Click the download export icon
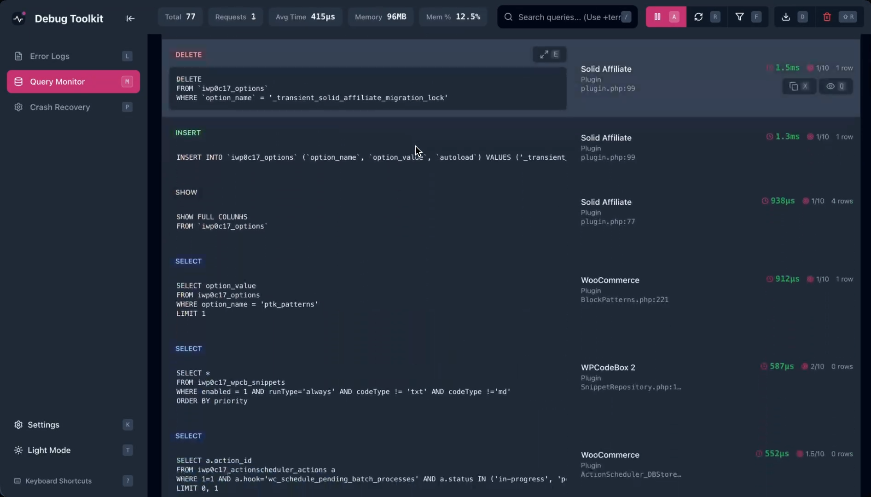This screenshot has height=497, width=871. (786, 17)
